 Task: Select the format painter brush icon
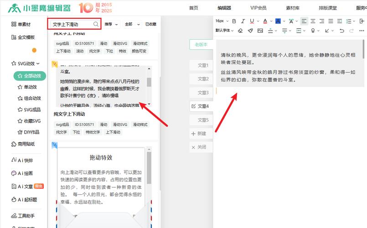coord(250,31)
